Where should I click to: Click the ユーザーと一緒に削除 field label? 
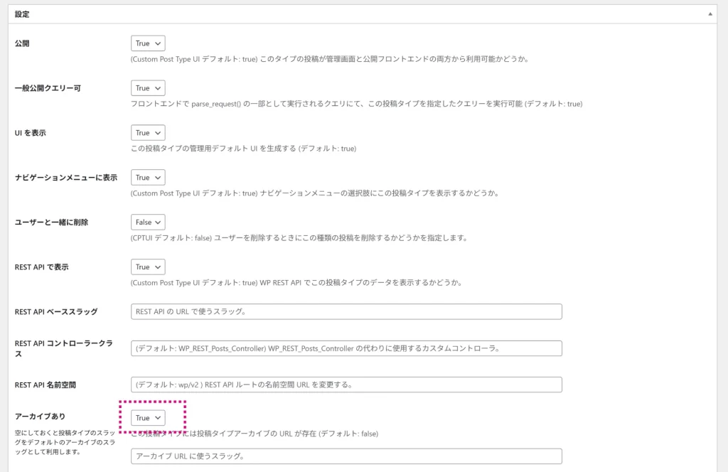coord(51,222)
